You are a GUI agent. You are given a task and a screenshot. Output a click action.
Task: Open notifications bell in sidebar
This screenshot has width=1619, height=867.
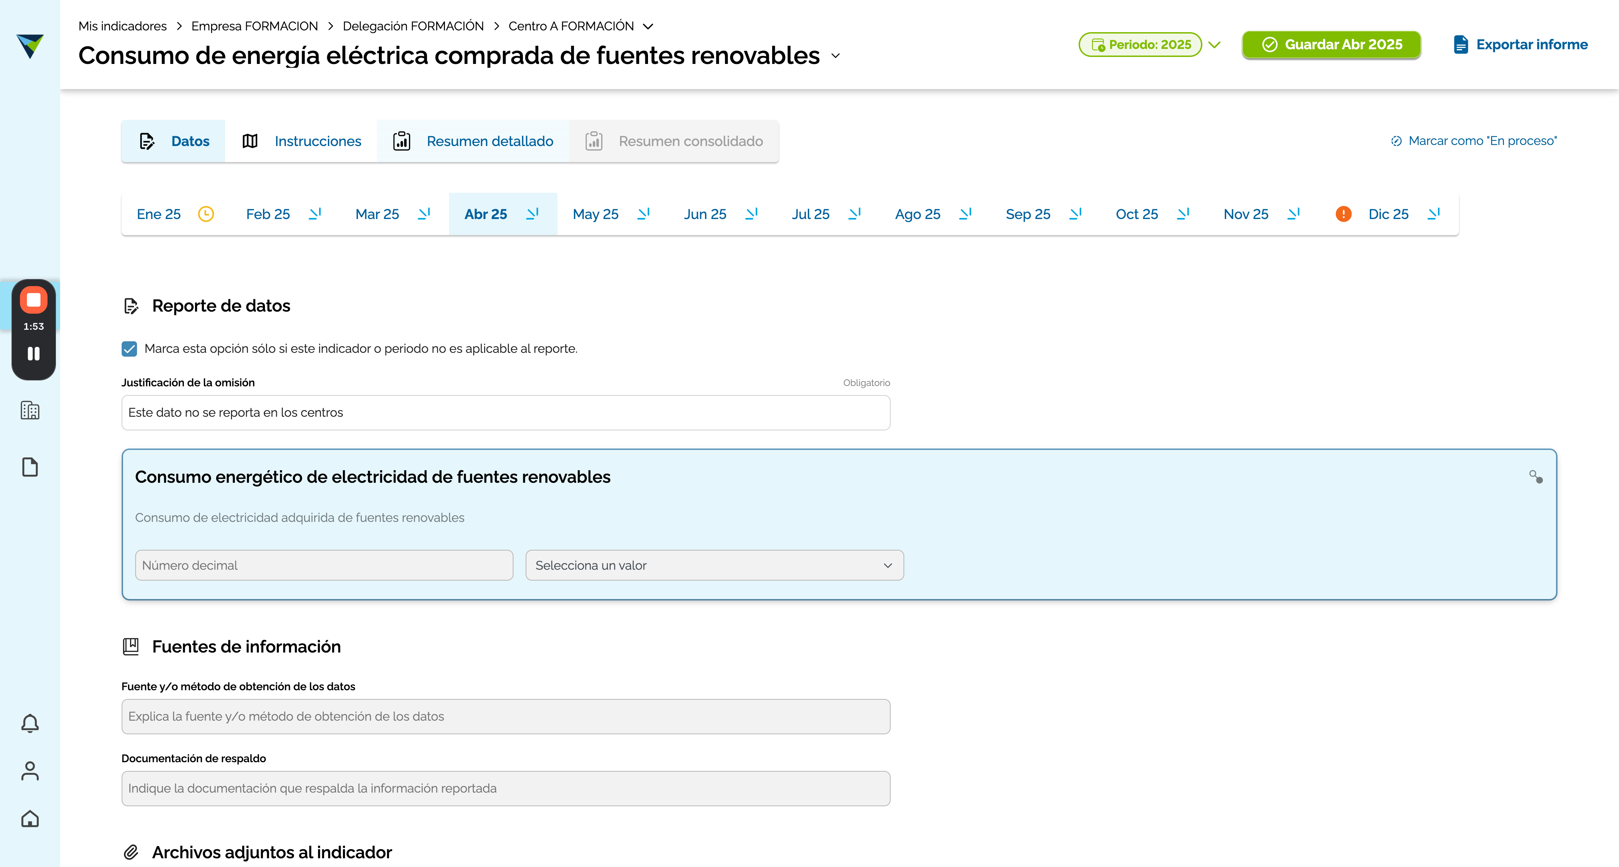click(x=30, y=723)
